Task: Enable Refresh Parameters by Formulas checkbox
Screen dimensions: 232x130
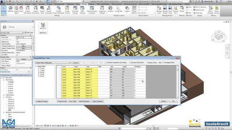Action: 106,62
